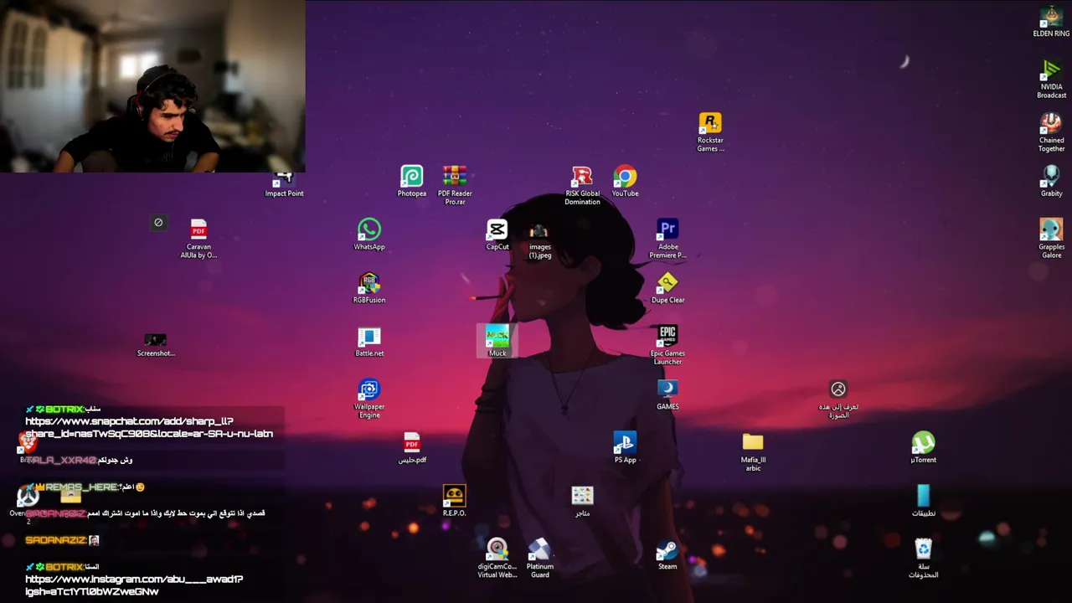This screenshot has height=603, width=1072.
Task: Launch µTorrent from the desktop
Action: coord(923,447)
